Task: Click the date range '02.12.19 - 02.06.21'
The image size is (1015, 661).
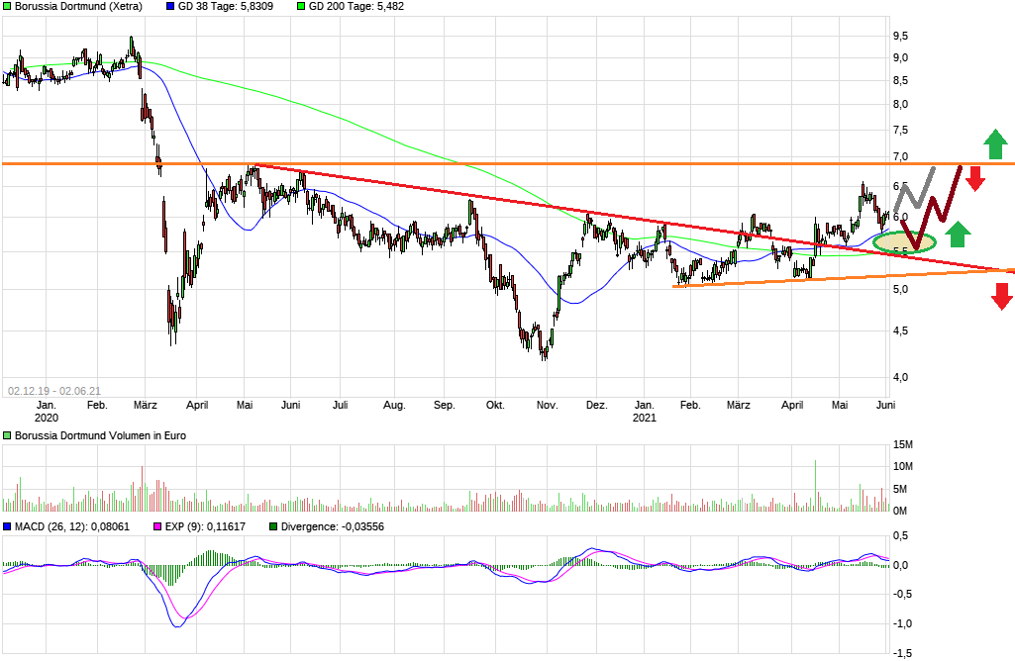Action: [54, 391]
